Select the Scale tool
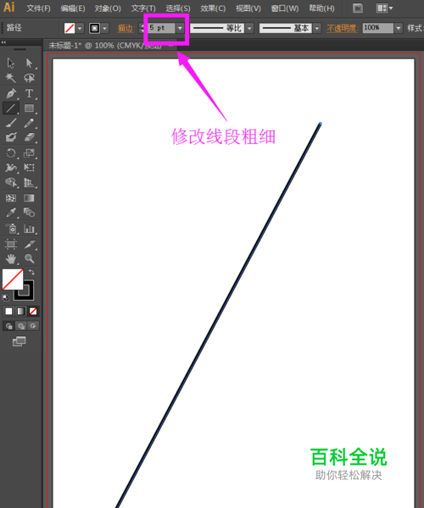 29,153
